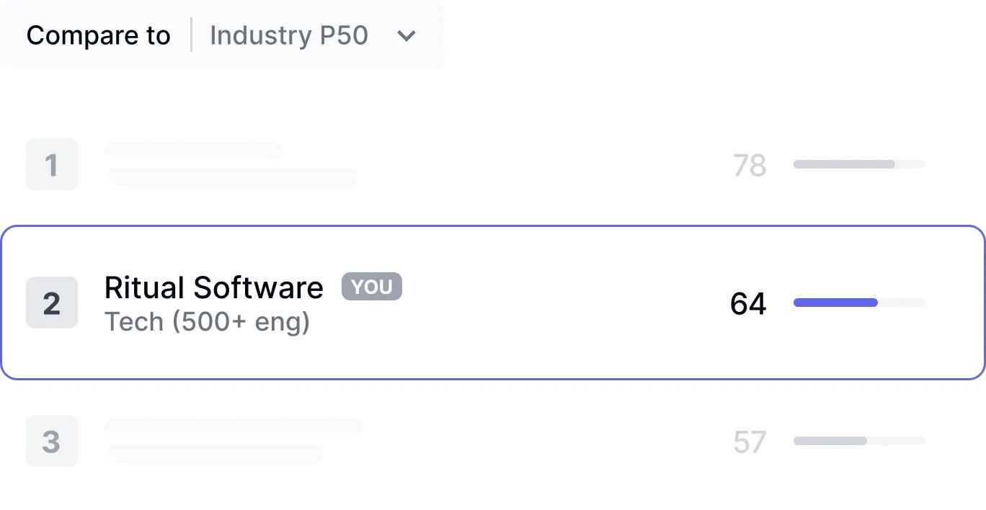Click the blurred company name in rank 1 row
The width and height of the screenshot is (986, 510).
[193, 151]
